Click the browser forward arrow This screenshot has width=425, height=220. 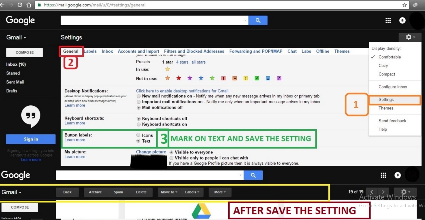11,5
